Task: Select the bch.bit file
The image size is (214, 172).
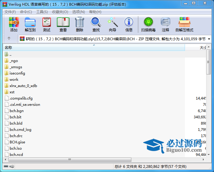Action: 13,117
